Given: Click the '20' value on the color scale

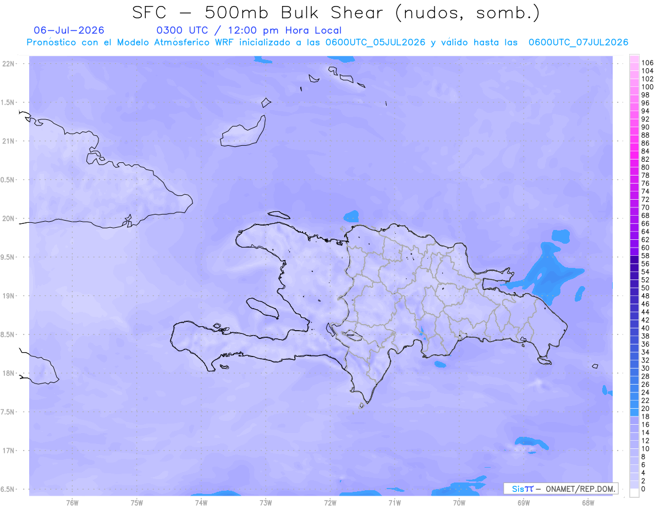Looking at the screenshot, I should [646, 408].
